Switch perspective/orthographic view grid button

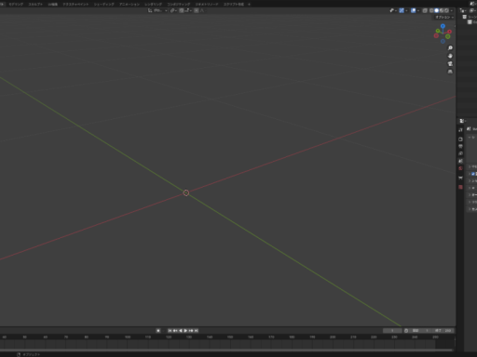[450, 72]
